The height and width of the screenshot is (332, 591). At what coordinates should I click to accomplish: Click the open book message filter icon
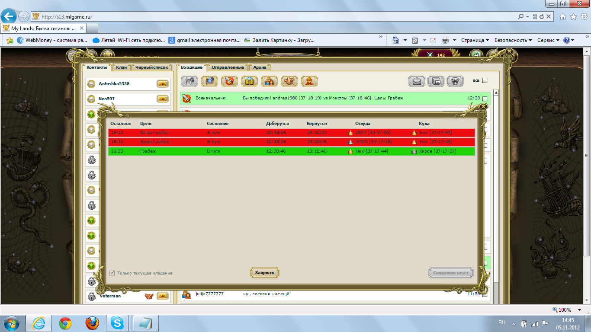coord(250,81)
